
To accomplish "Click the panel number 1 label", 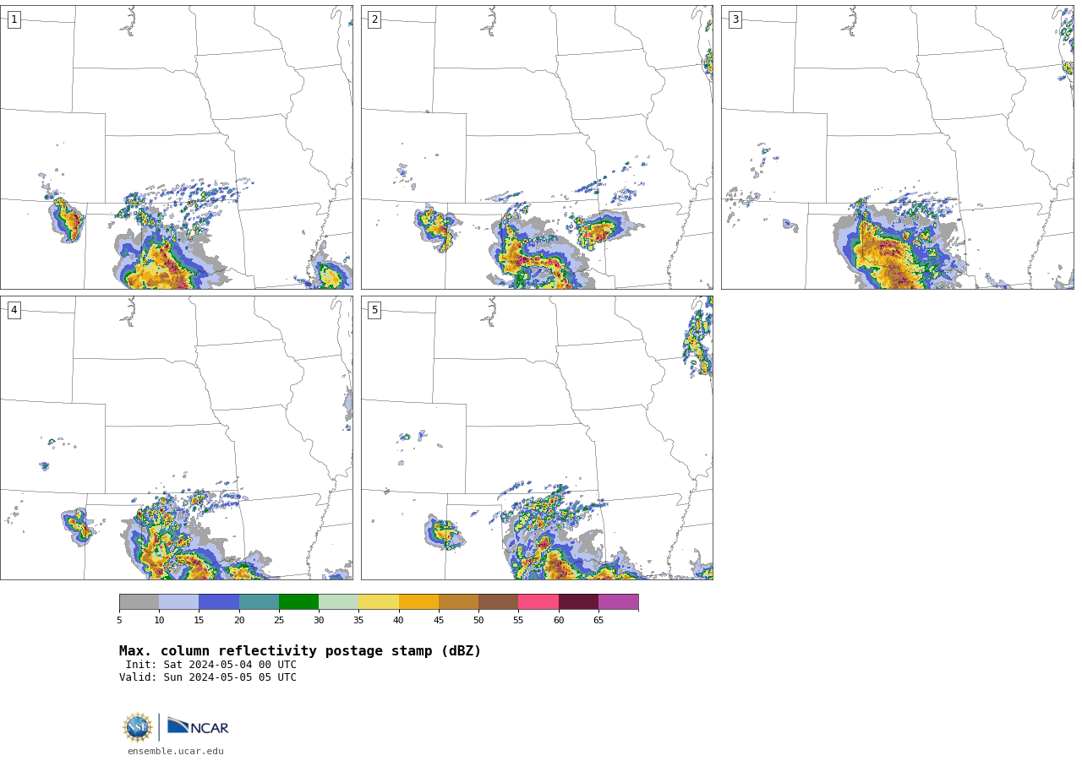I will click(14, 19).
